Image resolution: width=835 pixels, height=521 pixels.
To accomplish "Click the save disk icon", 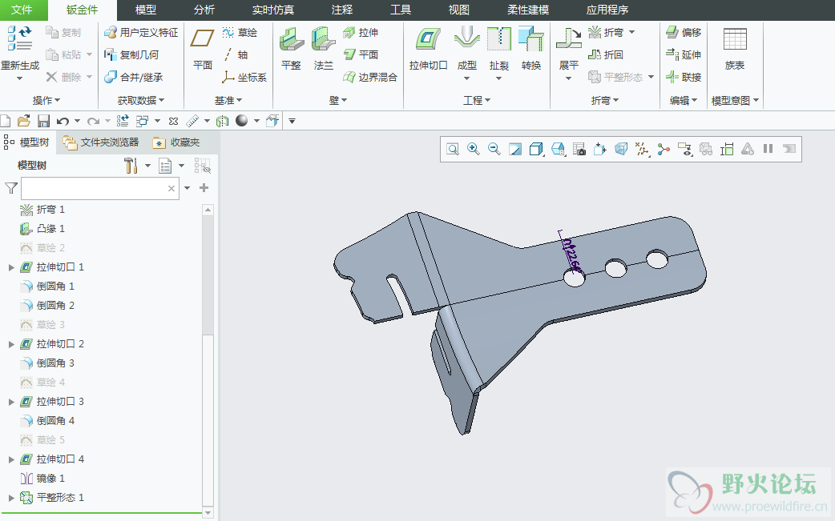I will point(43,121).
